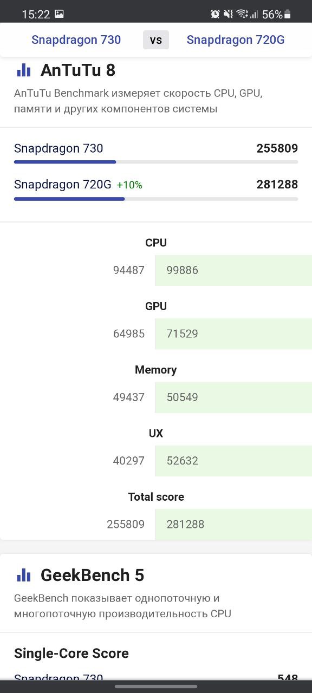Tap the Snapdragon 730 AnTuTu progress bar

[x=156, y=162]
